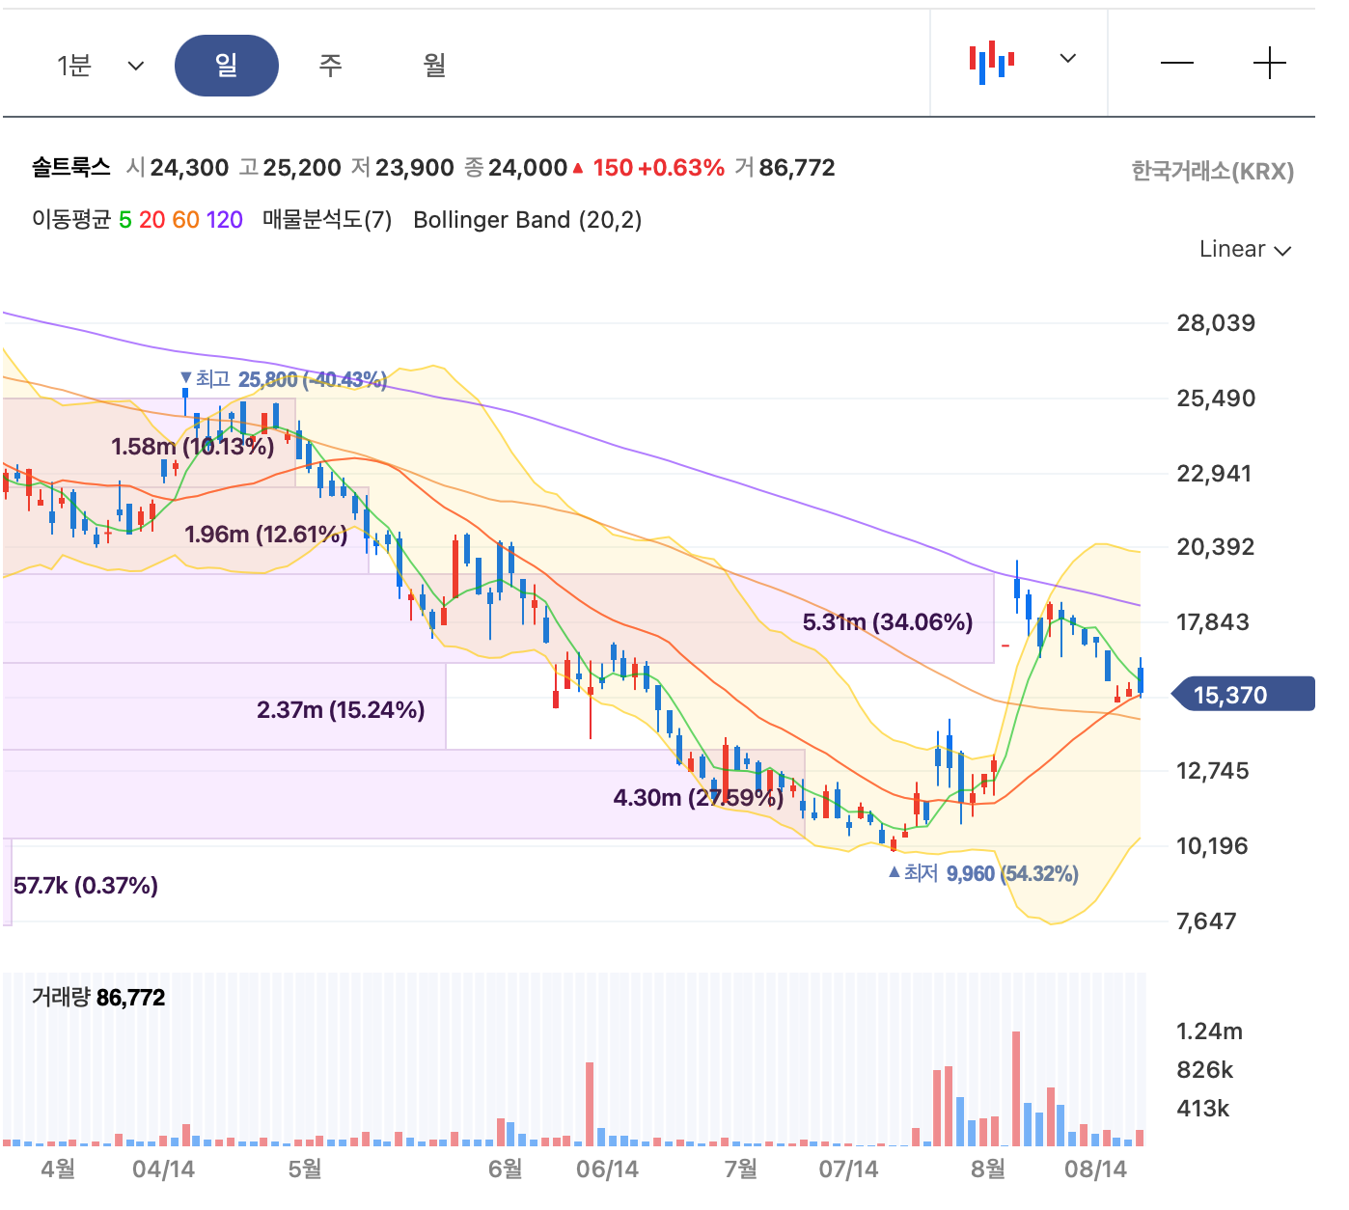
Task: Expand the chart type dropdown arrow
Action: pyautogui.click(x=1067, y=58)
